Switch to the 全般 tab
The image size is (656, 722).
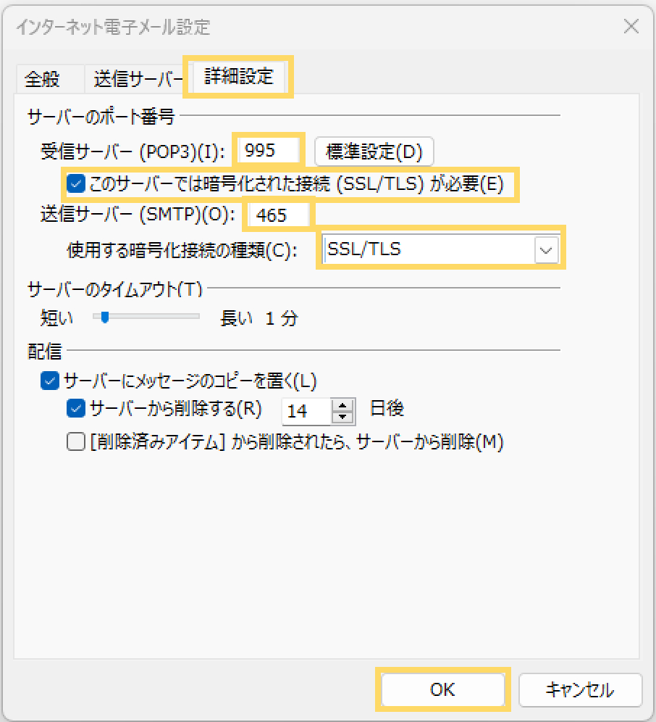42,78
